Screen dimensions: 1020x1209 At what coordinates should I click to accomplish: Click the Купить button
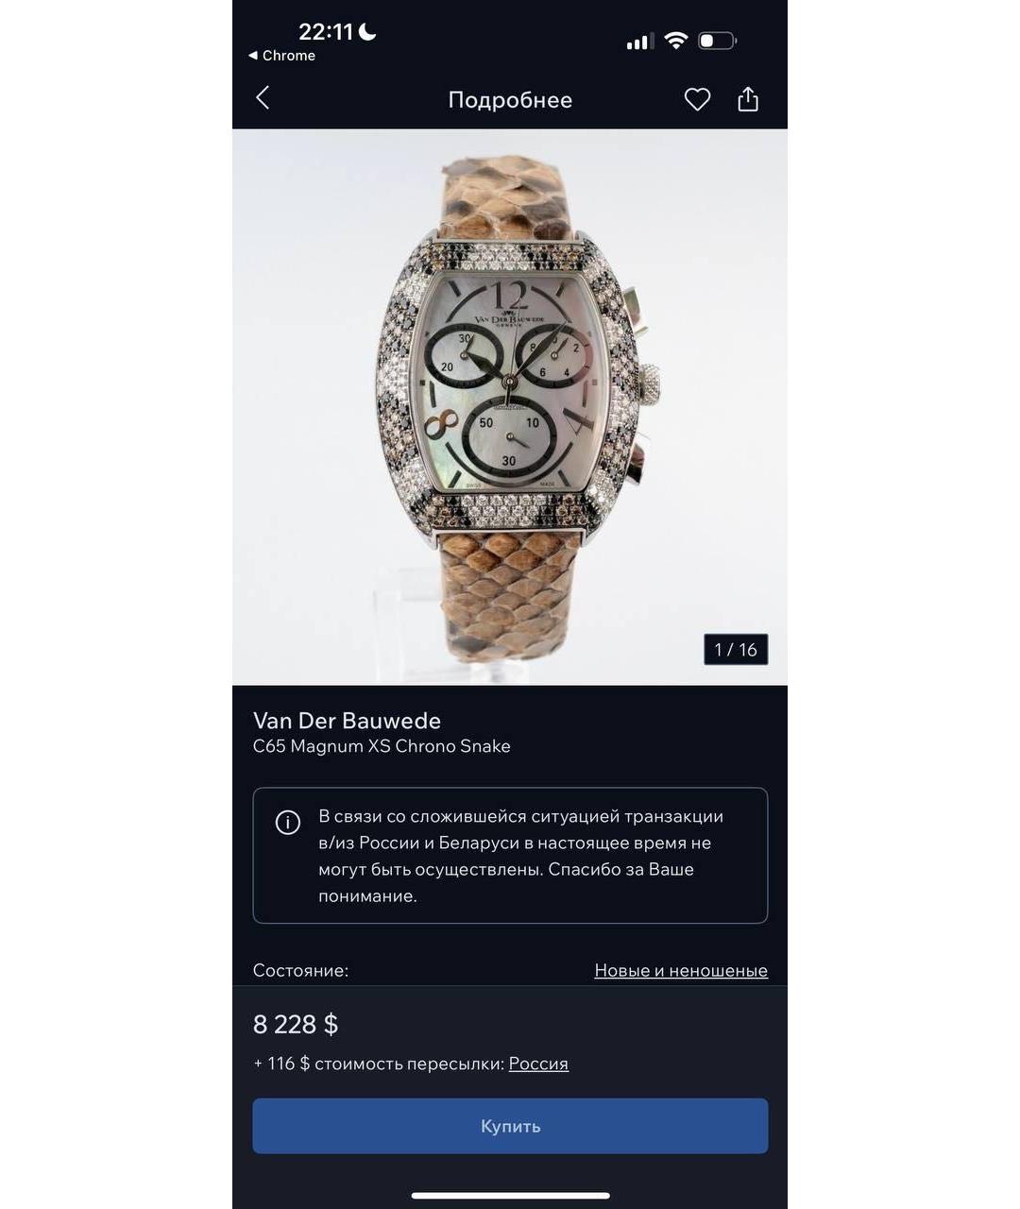pos(510,1126)
